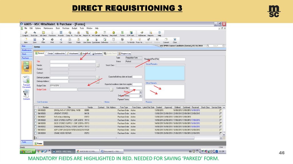Image resolution: width=293 pixels, height=164 pixels.
Task: Select Stock in the left navigation
Action: tap(26, 54)
